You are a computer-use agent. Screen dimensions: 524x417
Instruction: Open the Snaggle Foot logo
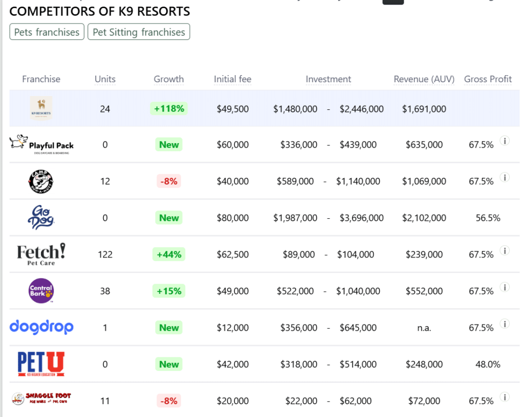click(41, 398)
